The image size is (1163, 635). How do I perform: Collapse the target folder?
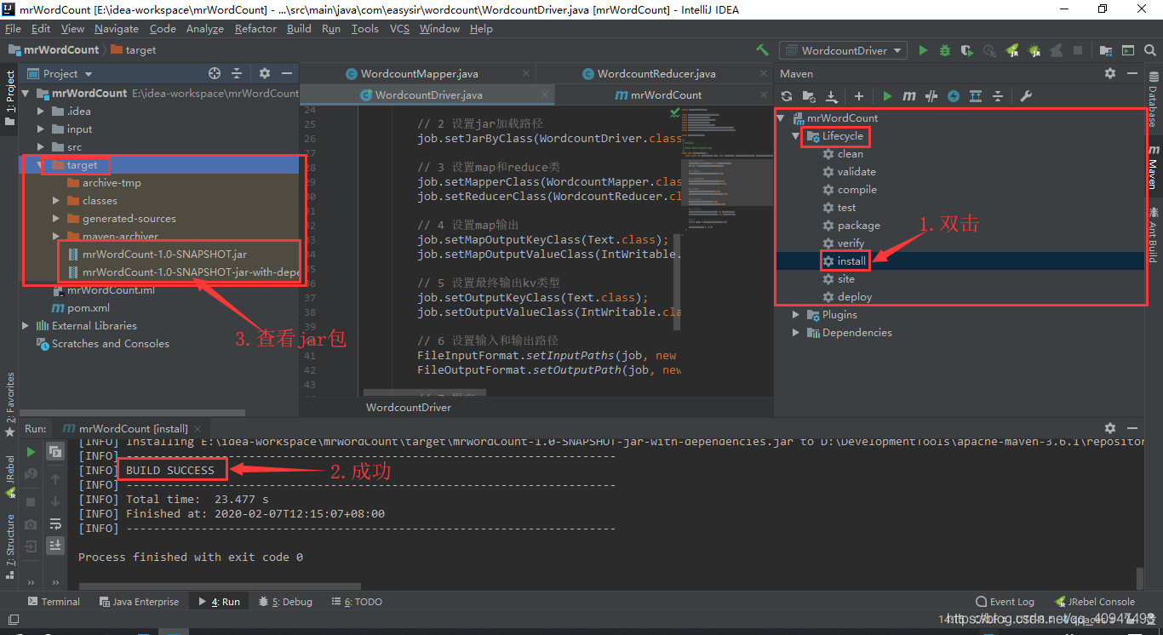[x=41, y=165]
